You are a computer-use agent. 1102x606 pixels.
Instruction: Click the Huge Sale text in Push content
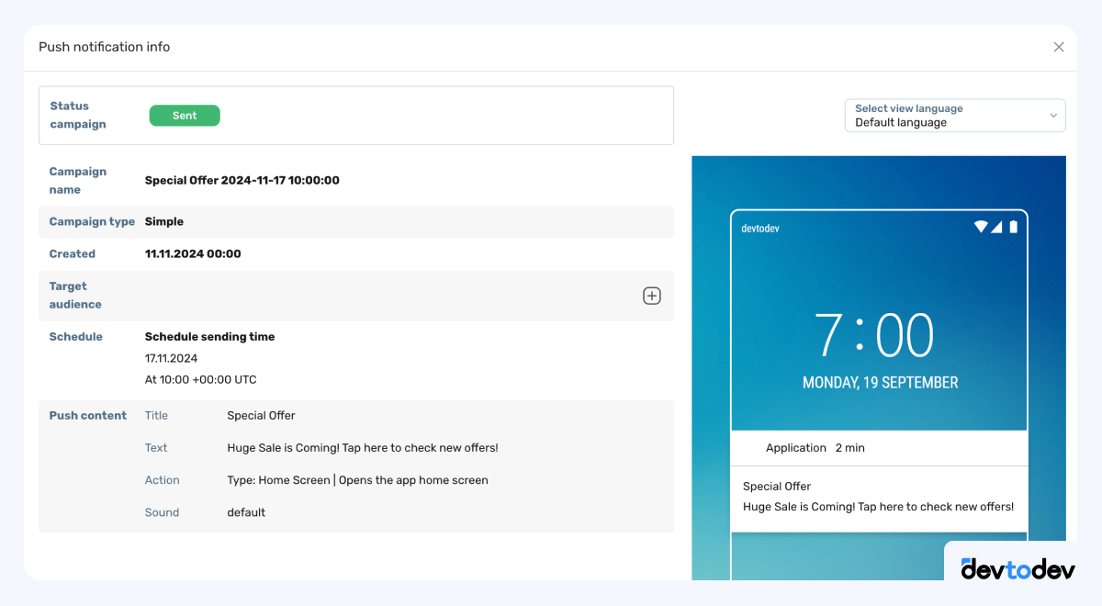coord(362,448)
